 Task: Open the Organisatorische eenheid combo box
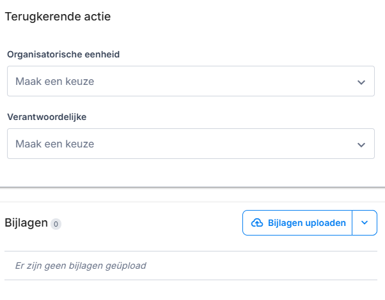tap(191, 82)
